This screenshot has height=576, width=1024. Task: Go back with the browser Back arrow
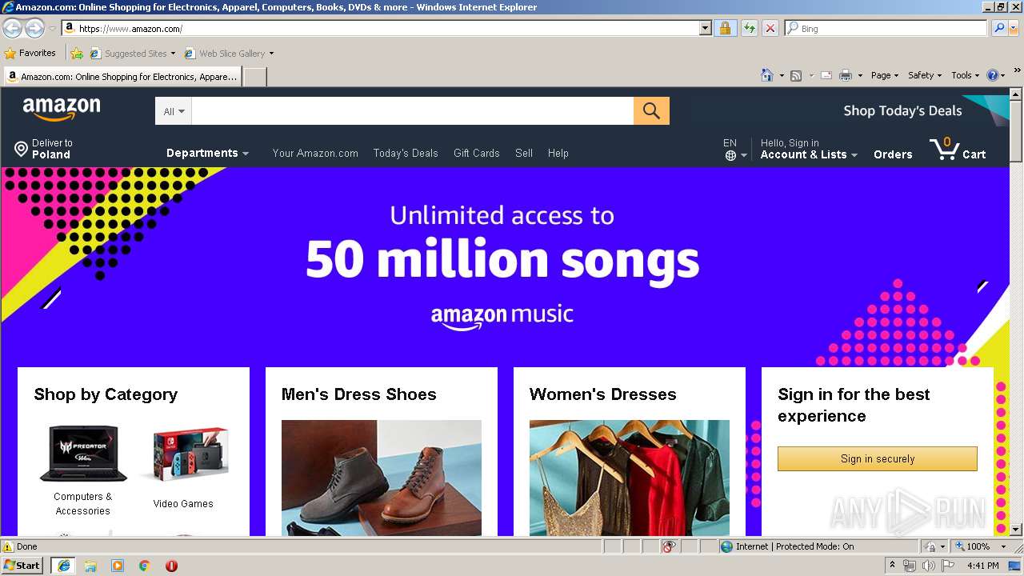click(x=12, y=28)
